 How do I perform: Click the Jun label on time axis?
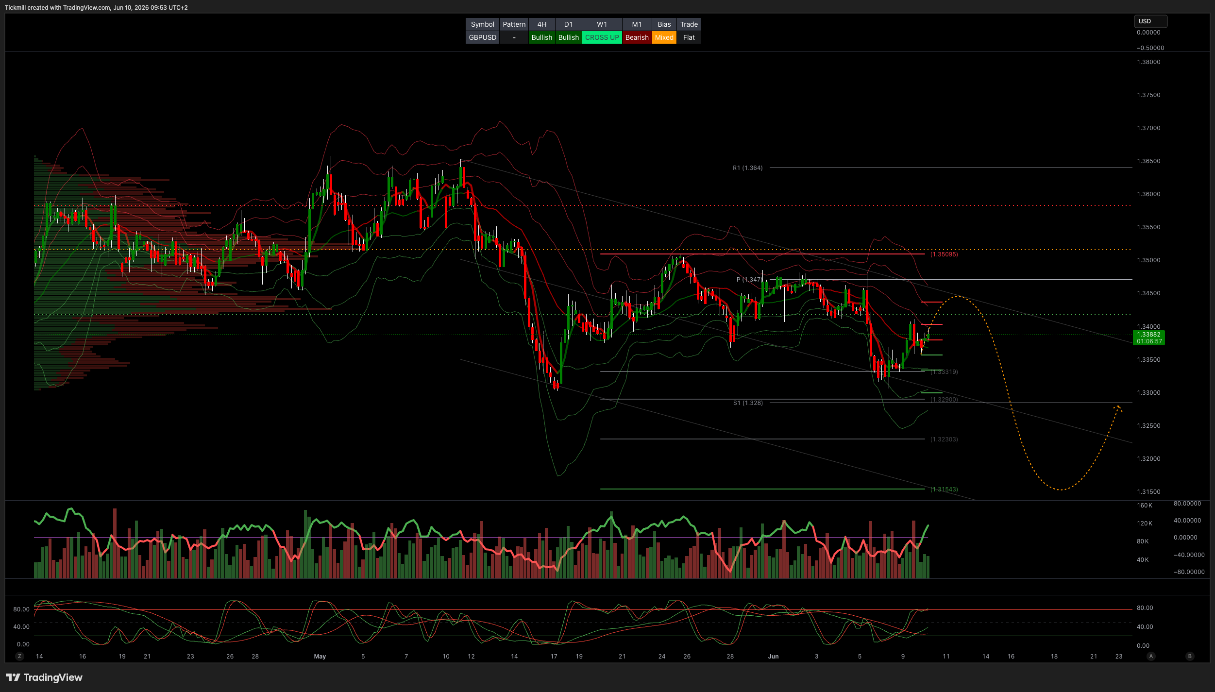pyautogui.click(x=773, y=657)
